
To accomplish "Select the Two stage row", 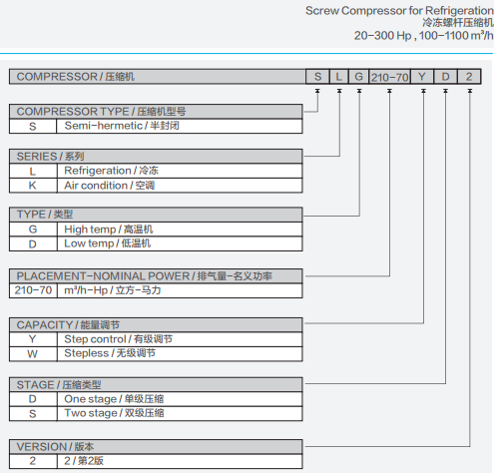I will tap(156, 413).
